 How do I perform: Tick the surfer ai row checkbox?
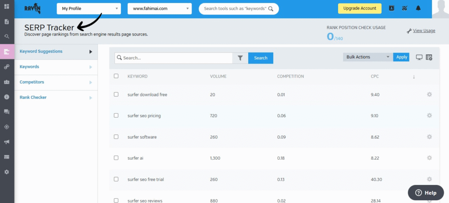[x=116, y=158]
